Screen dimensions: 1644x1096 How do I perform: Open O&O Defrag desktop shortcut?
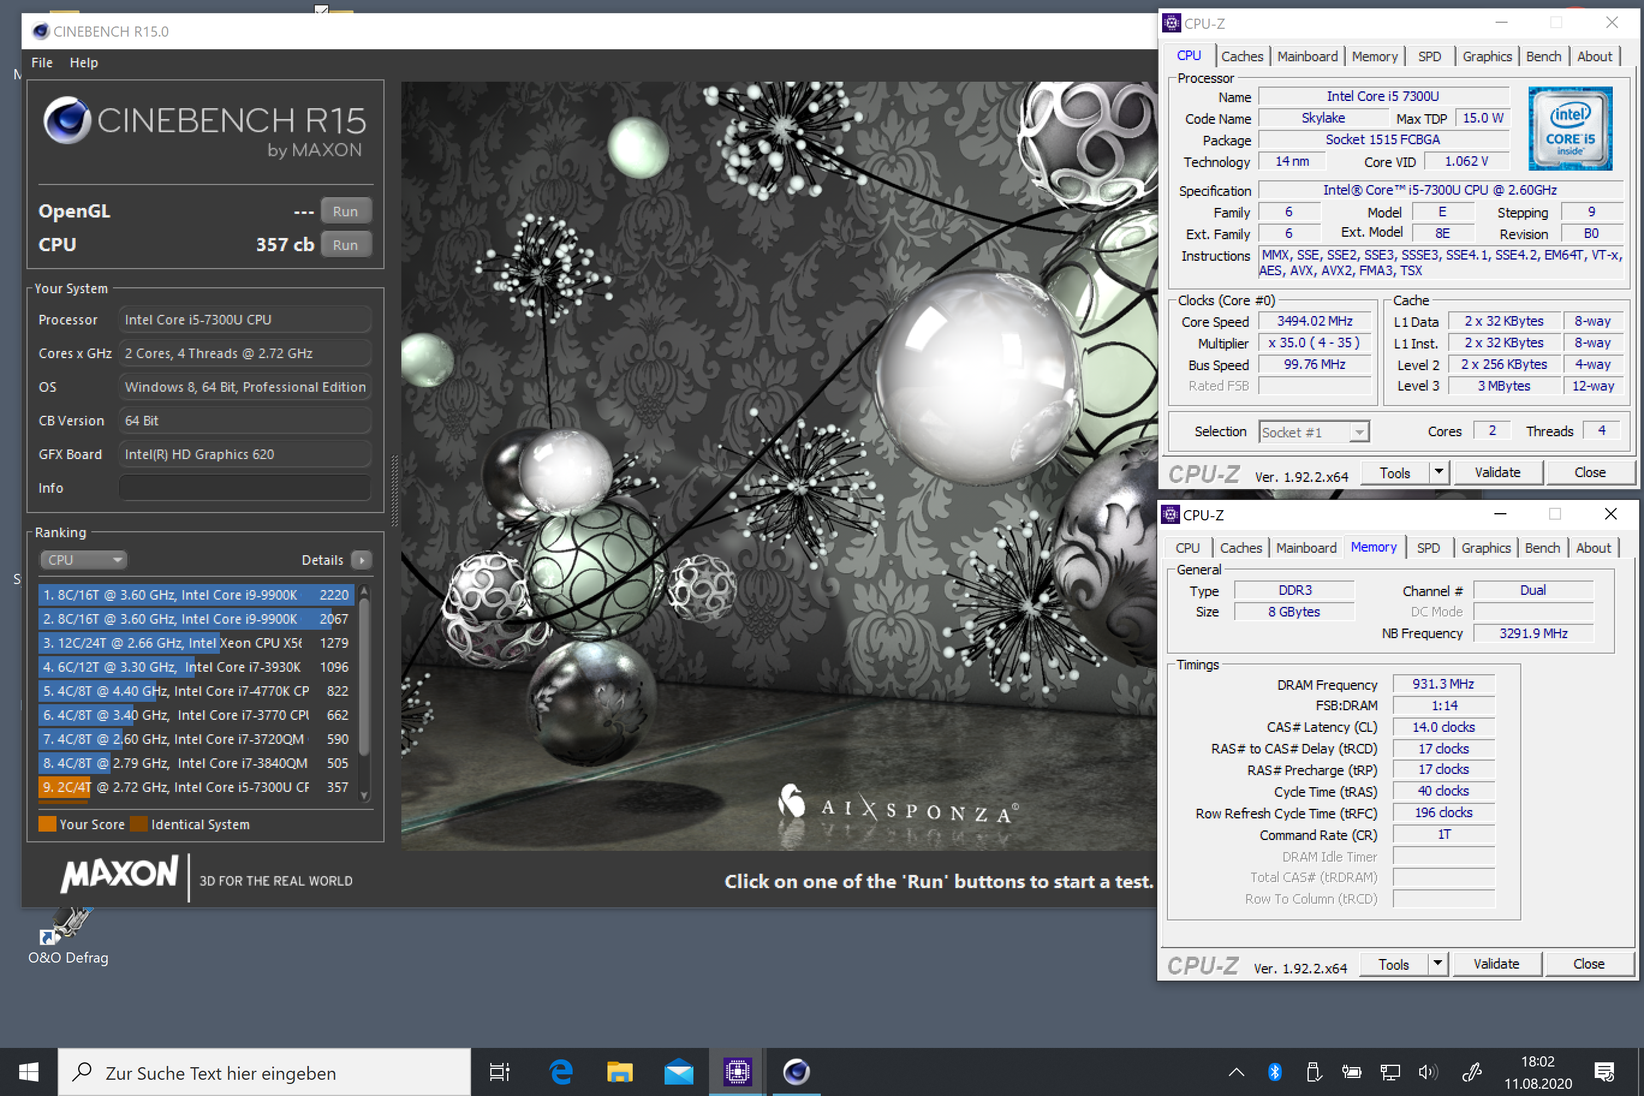68,937
